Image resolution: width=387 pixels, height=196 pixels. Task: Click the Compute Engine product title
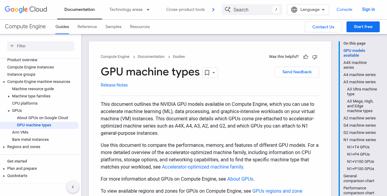25,27
